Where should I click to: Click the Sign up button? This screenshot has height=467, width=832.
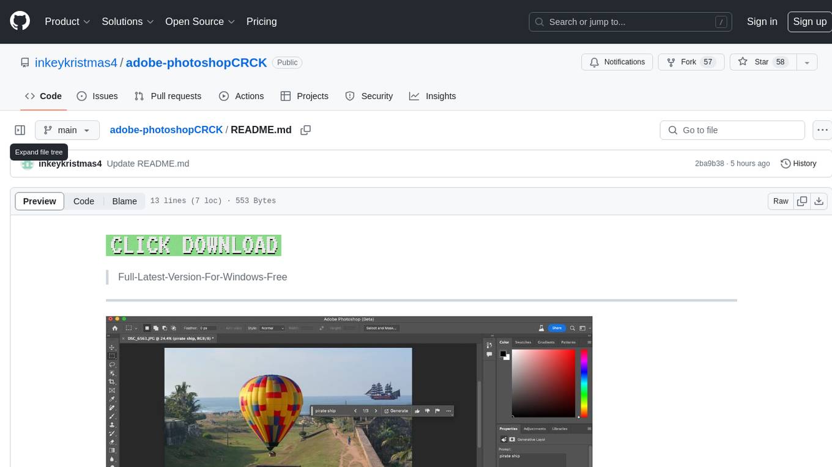[x=809, y=21]
